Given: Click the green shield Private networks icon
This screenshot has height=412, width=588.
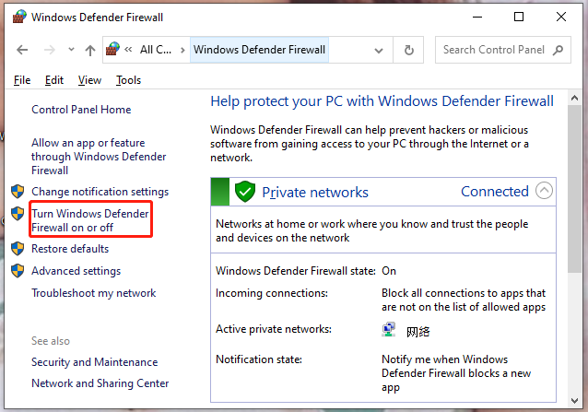Looking at the screenshot, I should tap(244, 192).
